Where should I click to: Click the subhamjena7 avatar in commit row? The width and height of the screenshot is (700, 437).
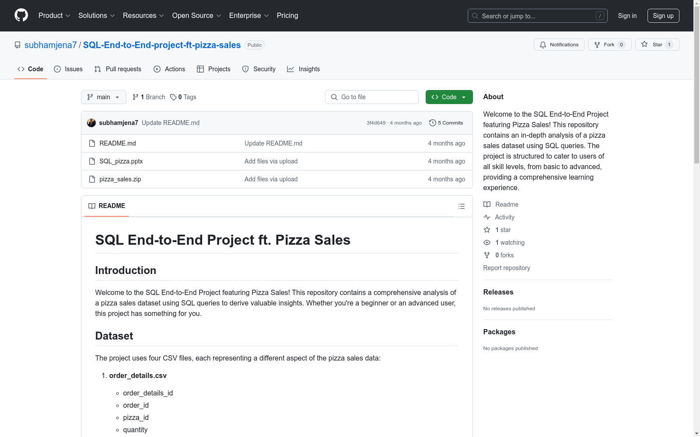91,123
